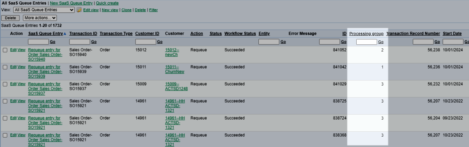This screenshot has width=469, height=147.
Task: Check the row with ID 841029
Action: [5, 84]
